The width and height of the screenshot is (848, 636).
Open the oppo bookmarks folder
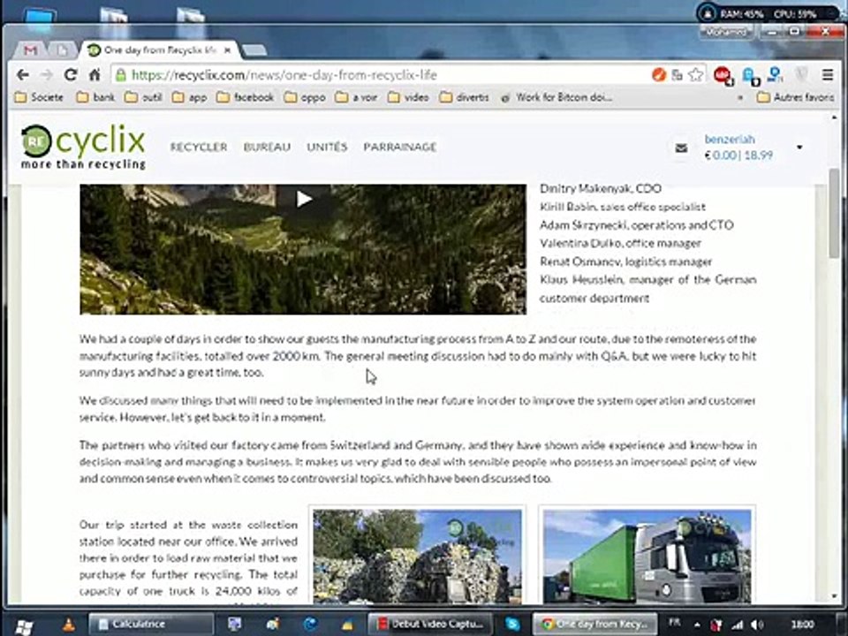tap(305, 97)
